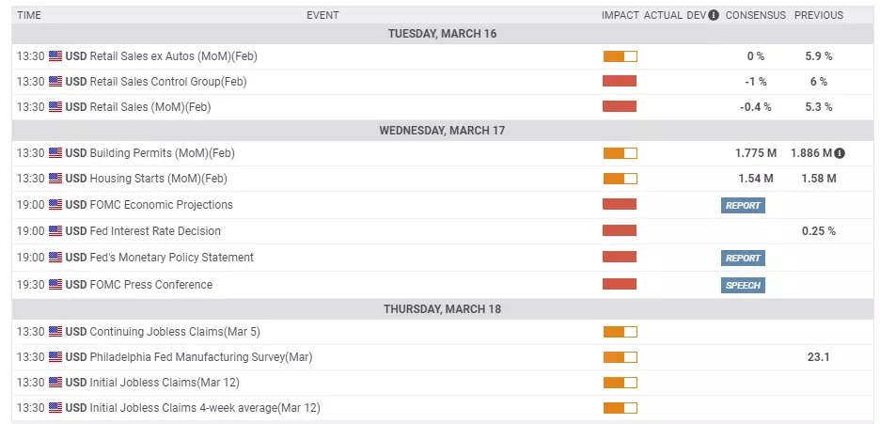The width and height of the screenshot is (880, 424).
Task: Click the info icon next to 1.886 M
Action: point(840,152)
